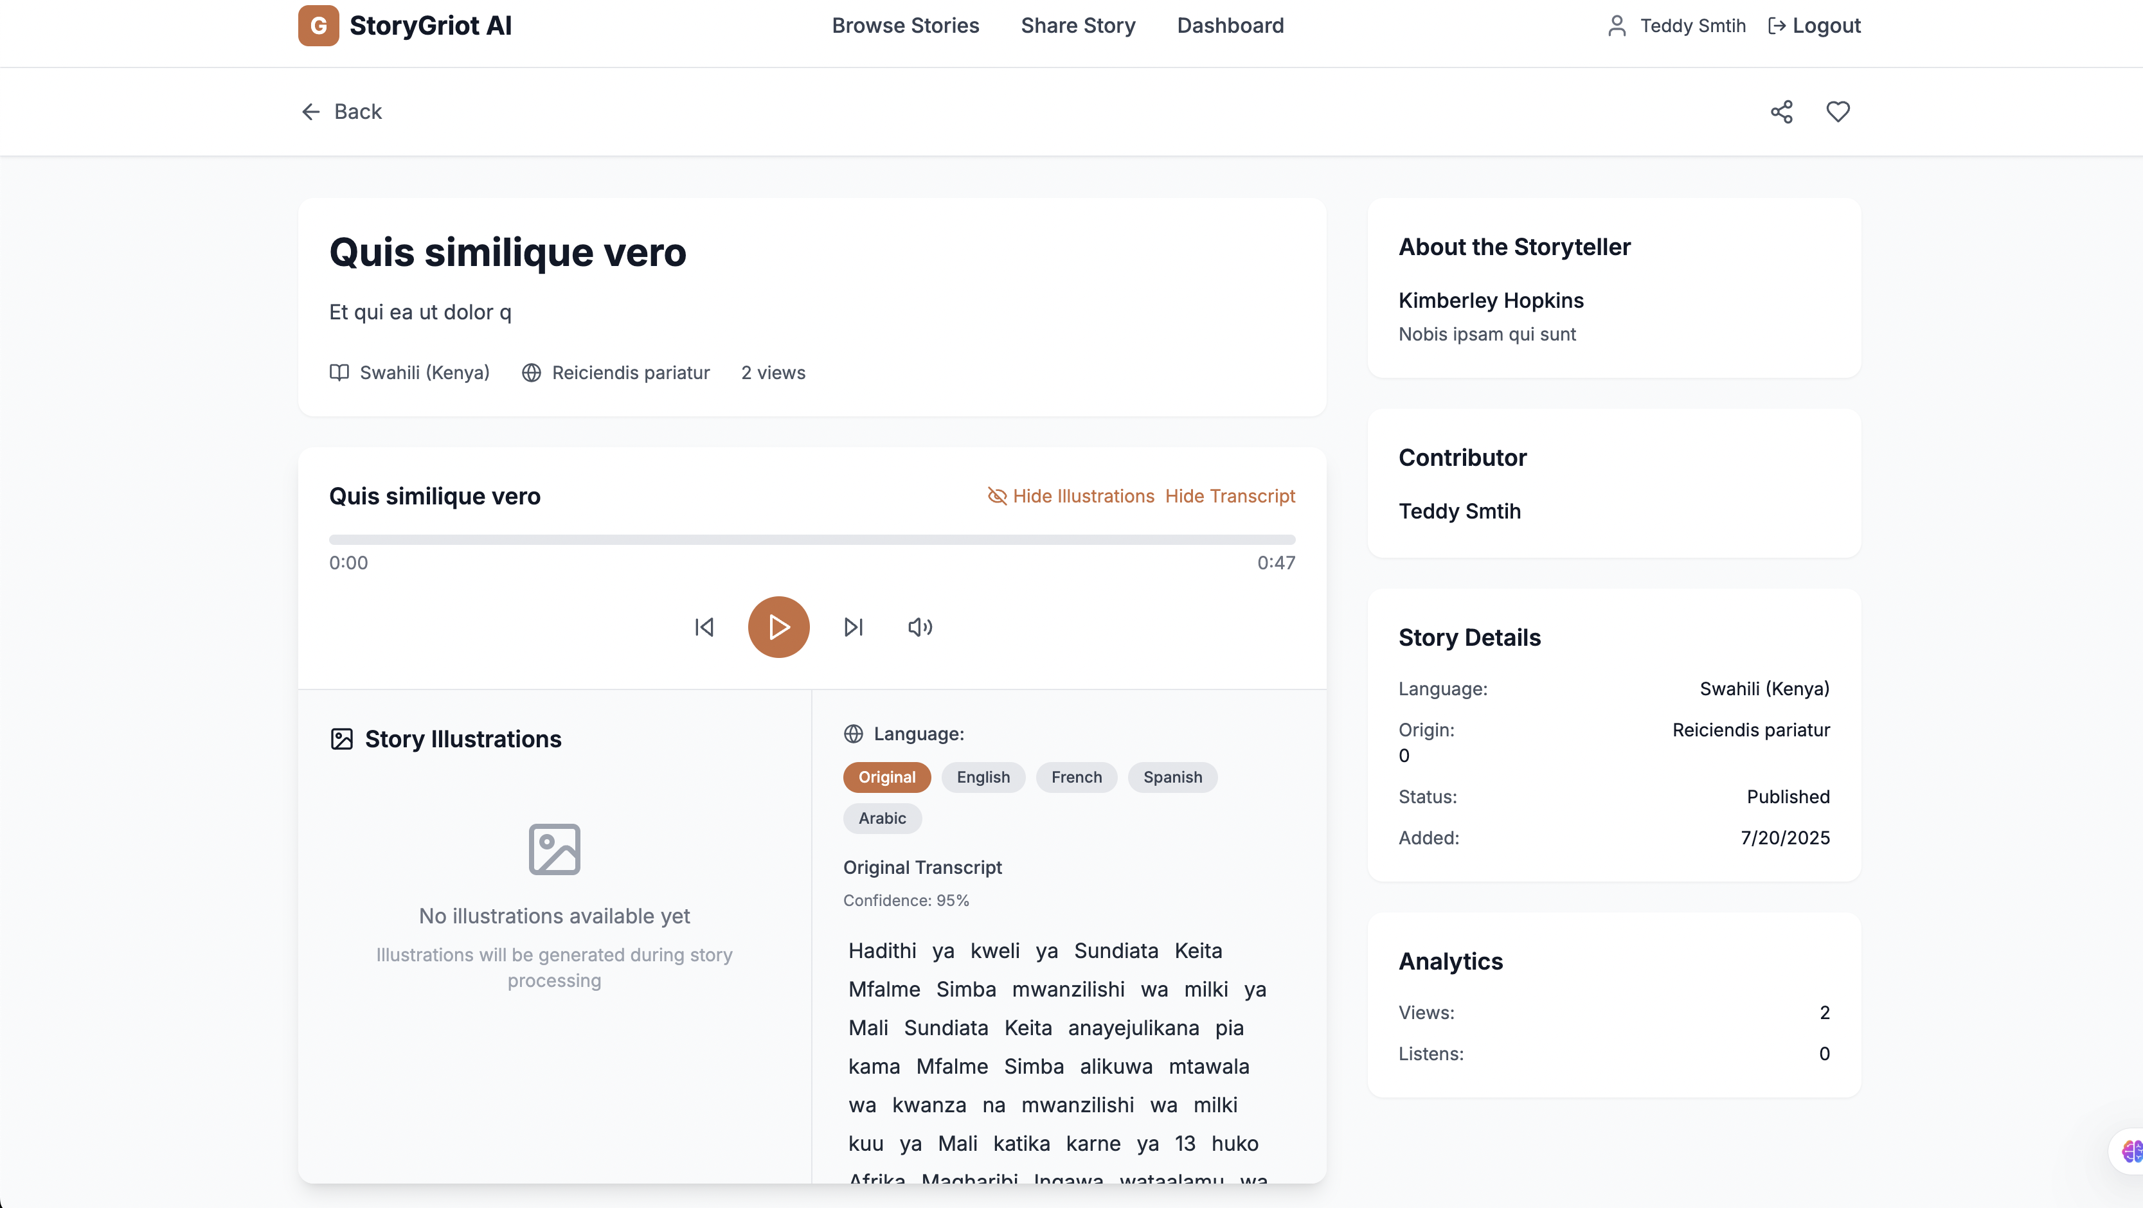Viewport: 2143px width, 1208px height.
Task: Skip forward to next track
Action: pyautogui.click(x=854, y=627)
